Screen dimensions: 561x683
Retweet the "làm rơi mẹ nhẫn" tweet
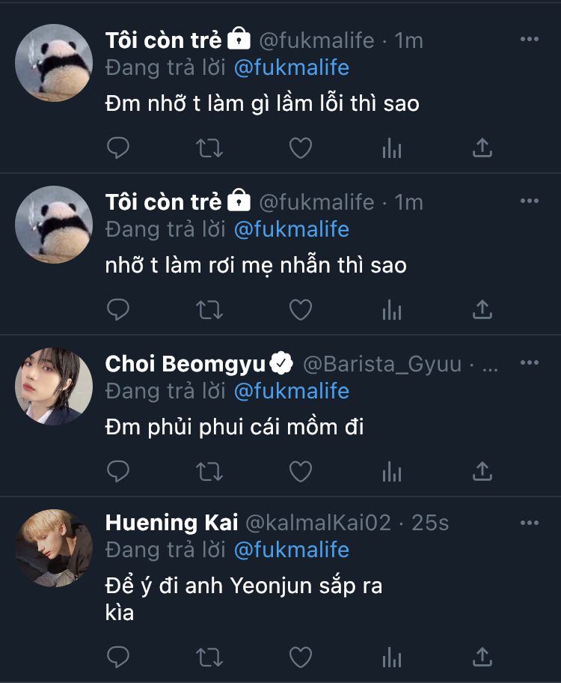[209, 309]
